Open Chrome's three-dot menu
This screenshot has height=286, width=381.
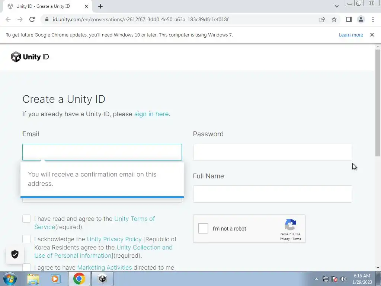(373, 19)
